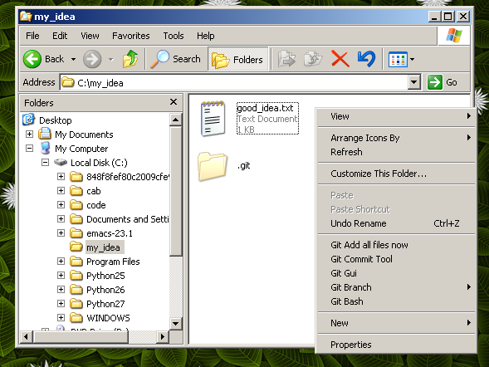Expand the cab folder node
The height and width of the screenshot is (367, 489).
tap(61, 190)
